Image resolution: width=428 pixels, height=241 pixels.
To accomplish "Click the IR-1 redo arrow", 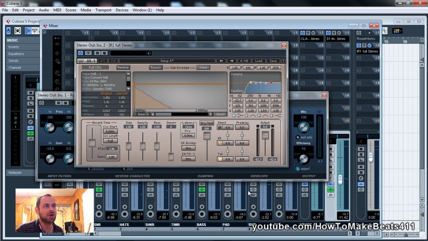I will 113,61.
